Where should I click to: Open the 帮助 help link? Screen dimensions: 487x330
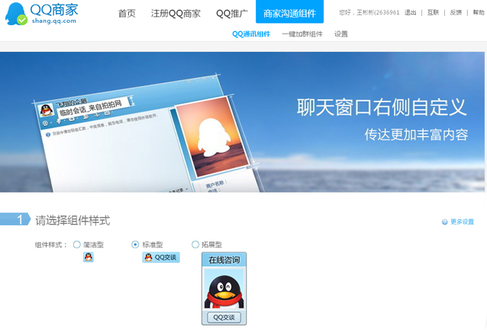tap(479, 12)
